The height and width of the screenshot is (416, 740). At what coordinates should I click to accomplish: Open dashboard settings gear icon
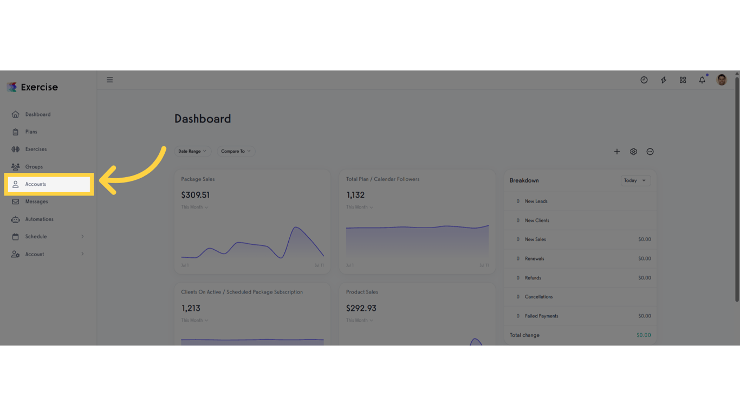(633, 152)
